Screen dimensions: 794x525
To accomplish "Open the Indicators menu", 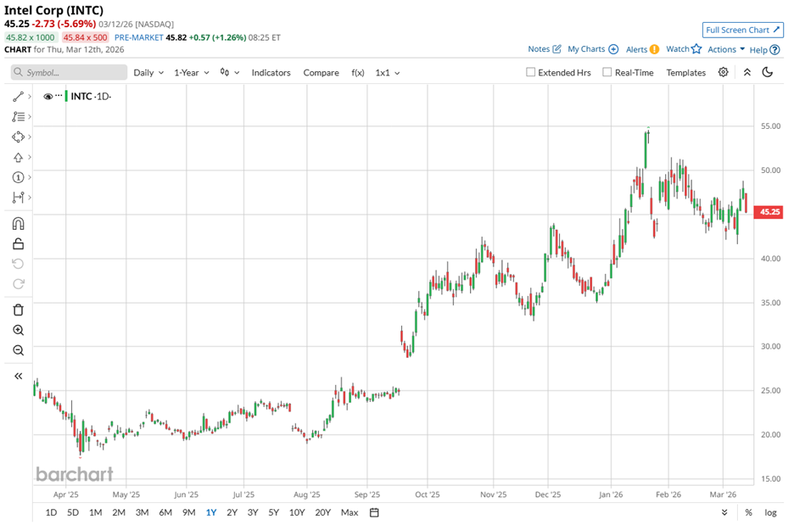I will tap(271, 73).
